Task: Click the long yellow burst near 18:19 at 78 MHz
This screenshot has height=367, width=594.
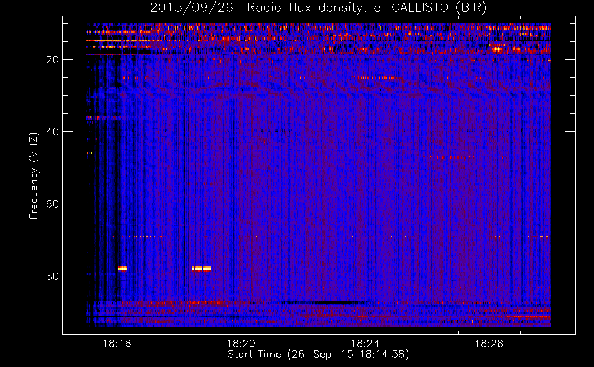Action: (202, 268)
